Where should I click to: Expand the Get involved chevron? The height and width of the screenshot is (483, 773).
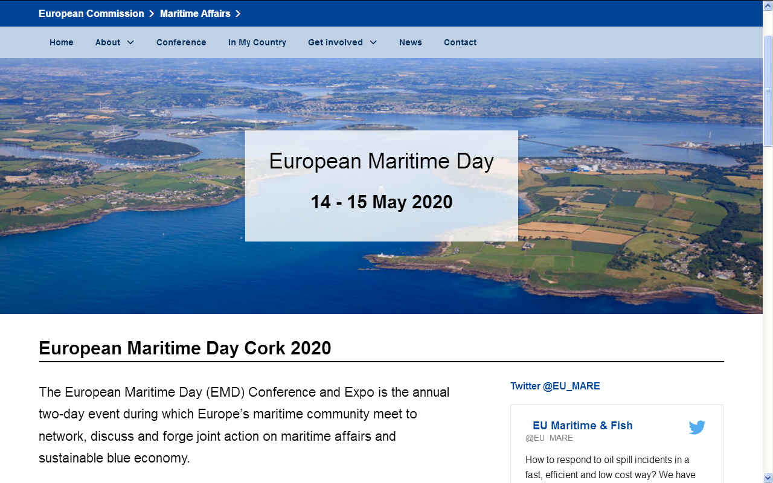coord(373,42)
